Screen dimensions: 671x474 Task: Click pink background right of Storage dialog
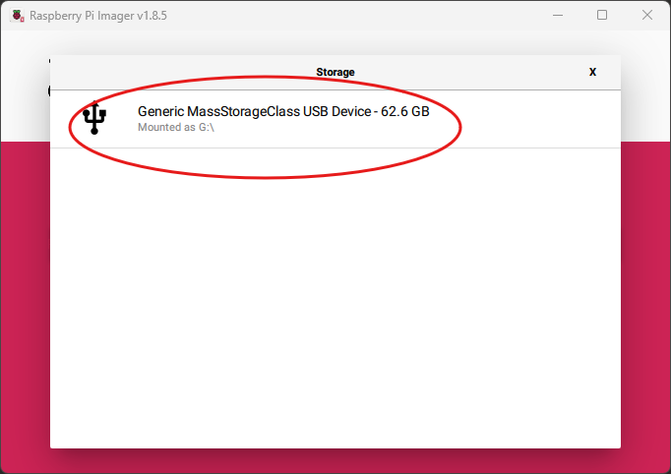[x=645, y=295]
